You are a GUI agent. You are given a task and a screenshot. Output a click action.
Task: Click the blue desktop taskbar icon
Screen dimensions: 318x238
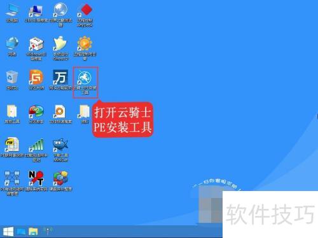click(x=21, y=232)
